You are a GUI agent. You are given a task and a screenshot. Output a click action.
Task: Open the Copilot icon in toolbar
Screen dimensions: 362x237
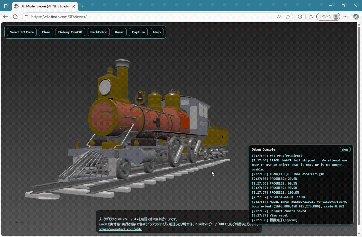tap(356, 17)
